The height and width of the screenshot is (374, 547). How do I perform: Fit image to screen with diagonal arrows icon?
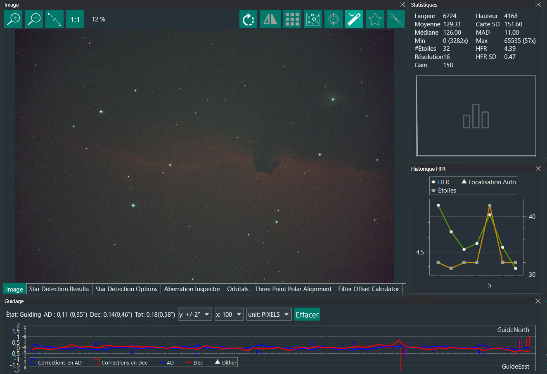(x=54, y=19)
